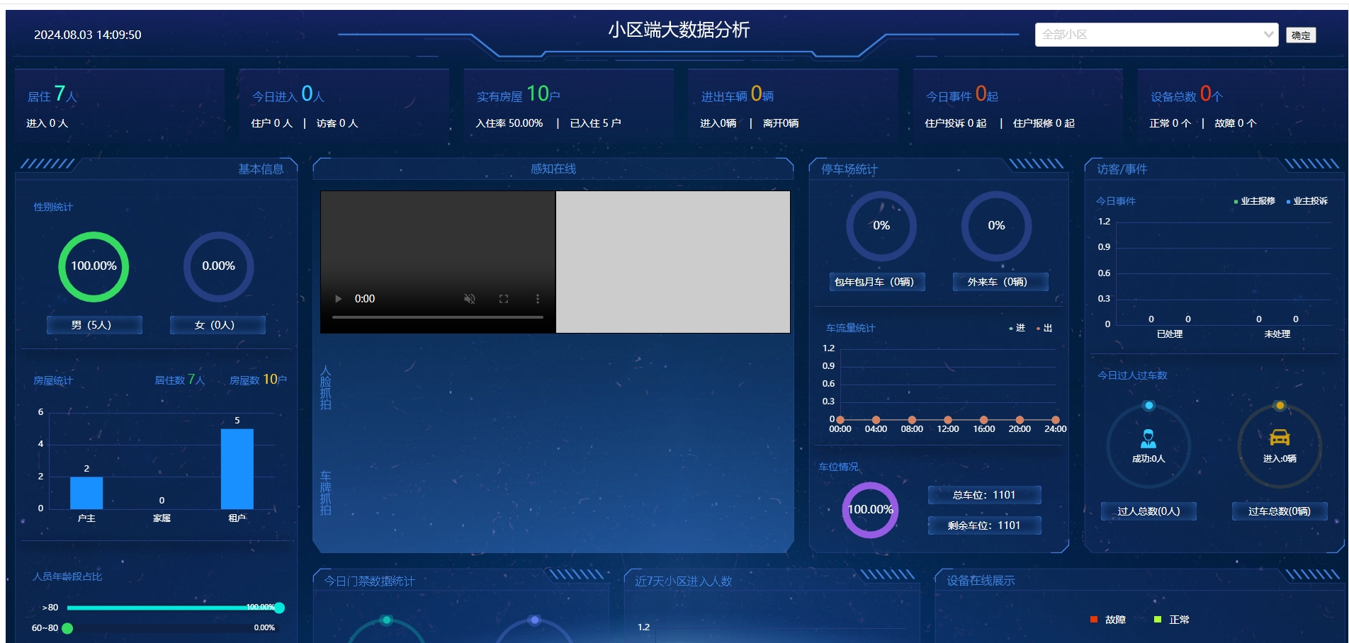Click the 剩余车位: 1101 box

[x=985, y=525]
